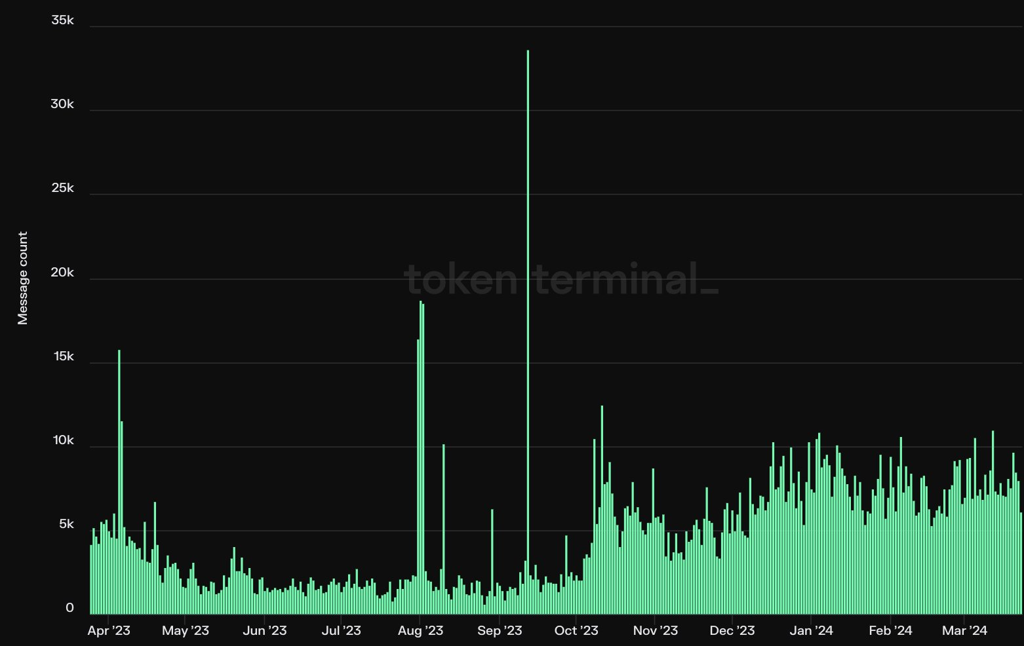This screenshot has height=646, width=1024.
Task: Click the tallest bar at start of August 2023
Action: [420, 459]
